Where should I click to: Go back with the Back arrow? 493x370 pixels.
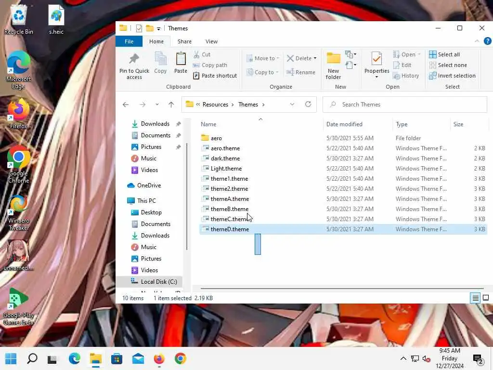pyautogui.click(x=126, y=105)
